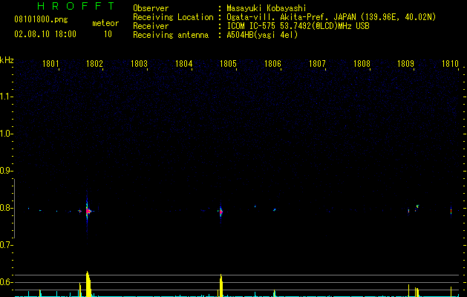This screenshot has width=467, height=297.
Task: Click the Receiver label
Action: 151,26
